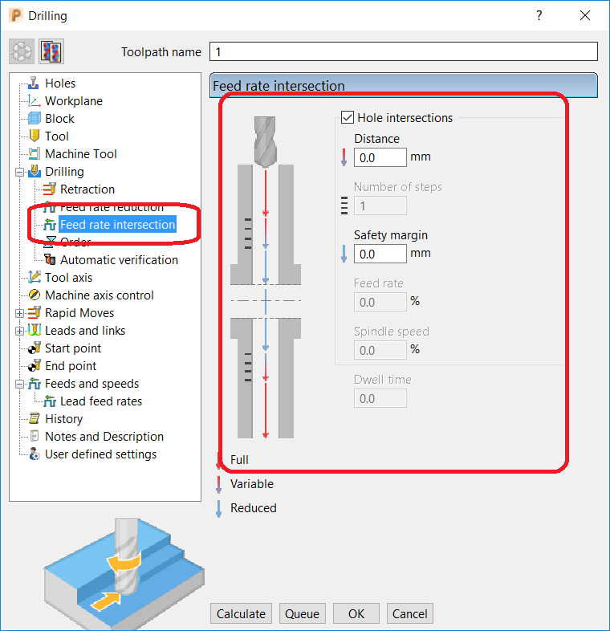Click the Machine Tool icon
This screenshot has width=610, height=631.
(35, 153)
